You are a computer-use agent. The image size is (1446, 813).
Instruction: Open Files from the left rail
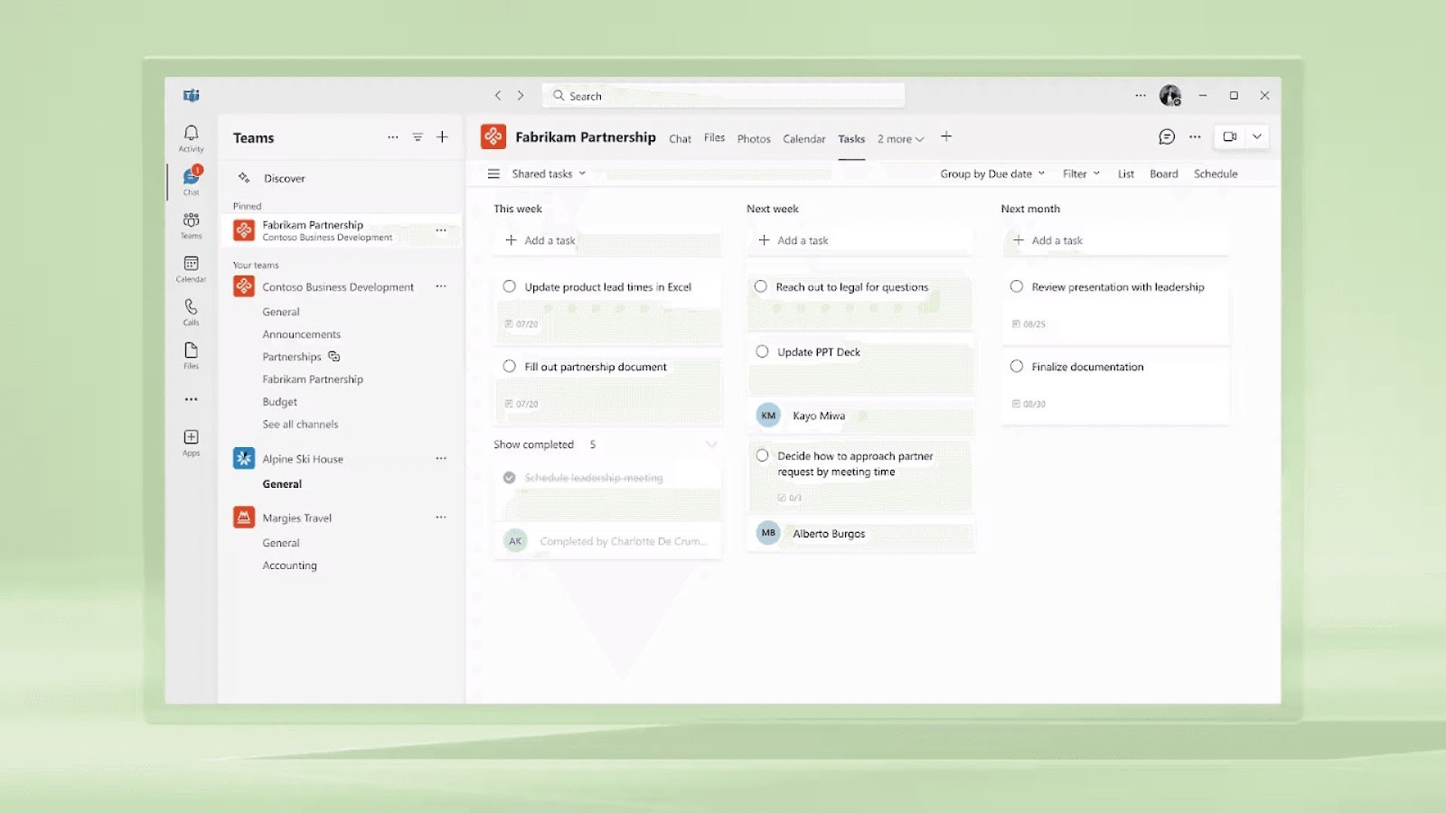(x=191, y=352)
